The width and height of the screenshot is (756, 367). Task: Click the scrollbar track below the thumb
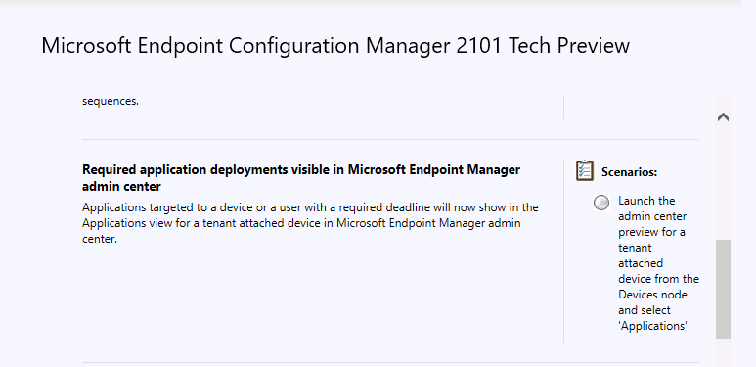(x=723, y=352)
